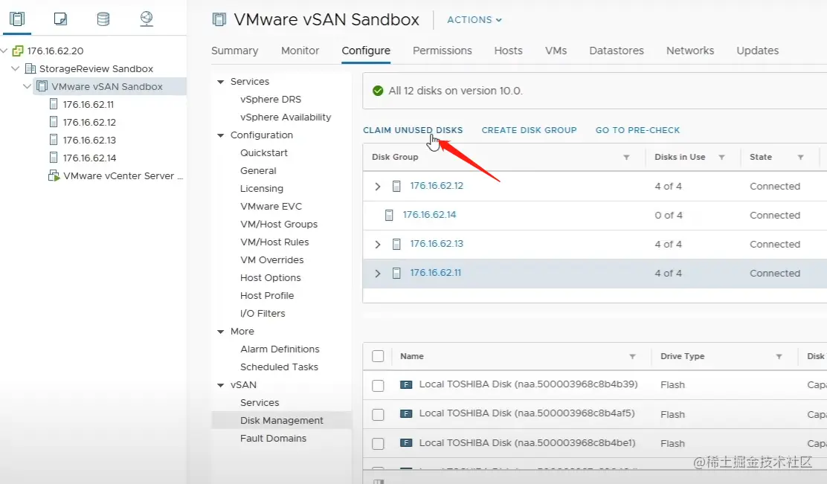Open VM/Host Rules settings

[x=274, y=242]
